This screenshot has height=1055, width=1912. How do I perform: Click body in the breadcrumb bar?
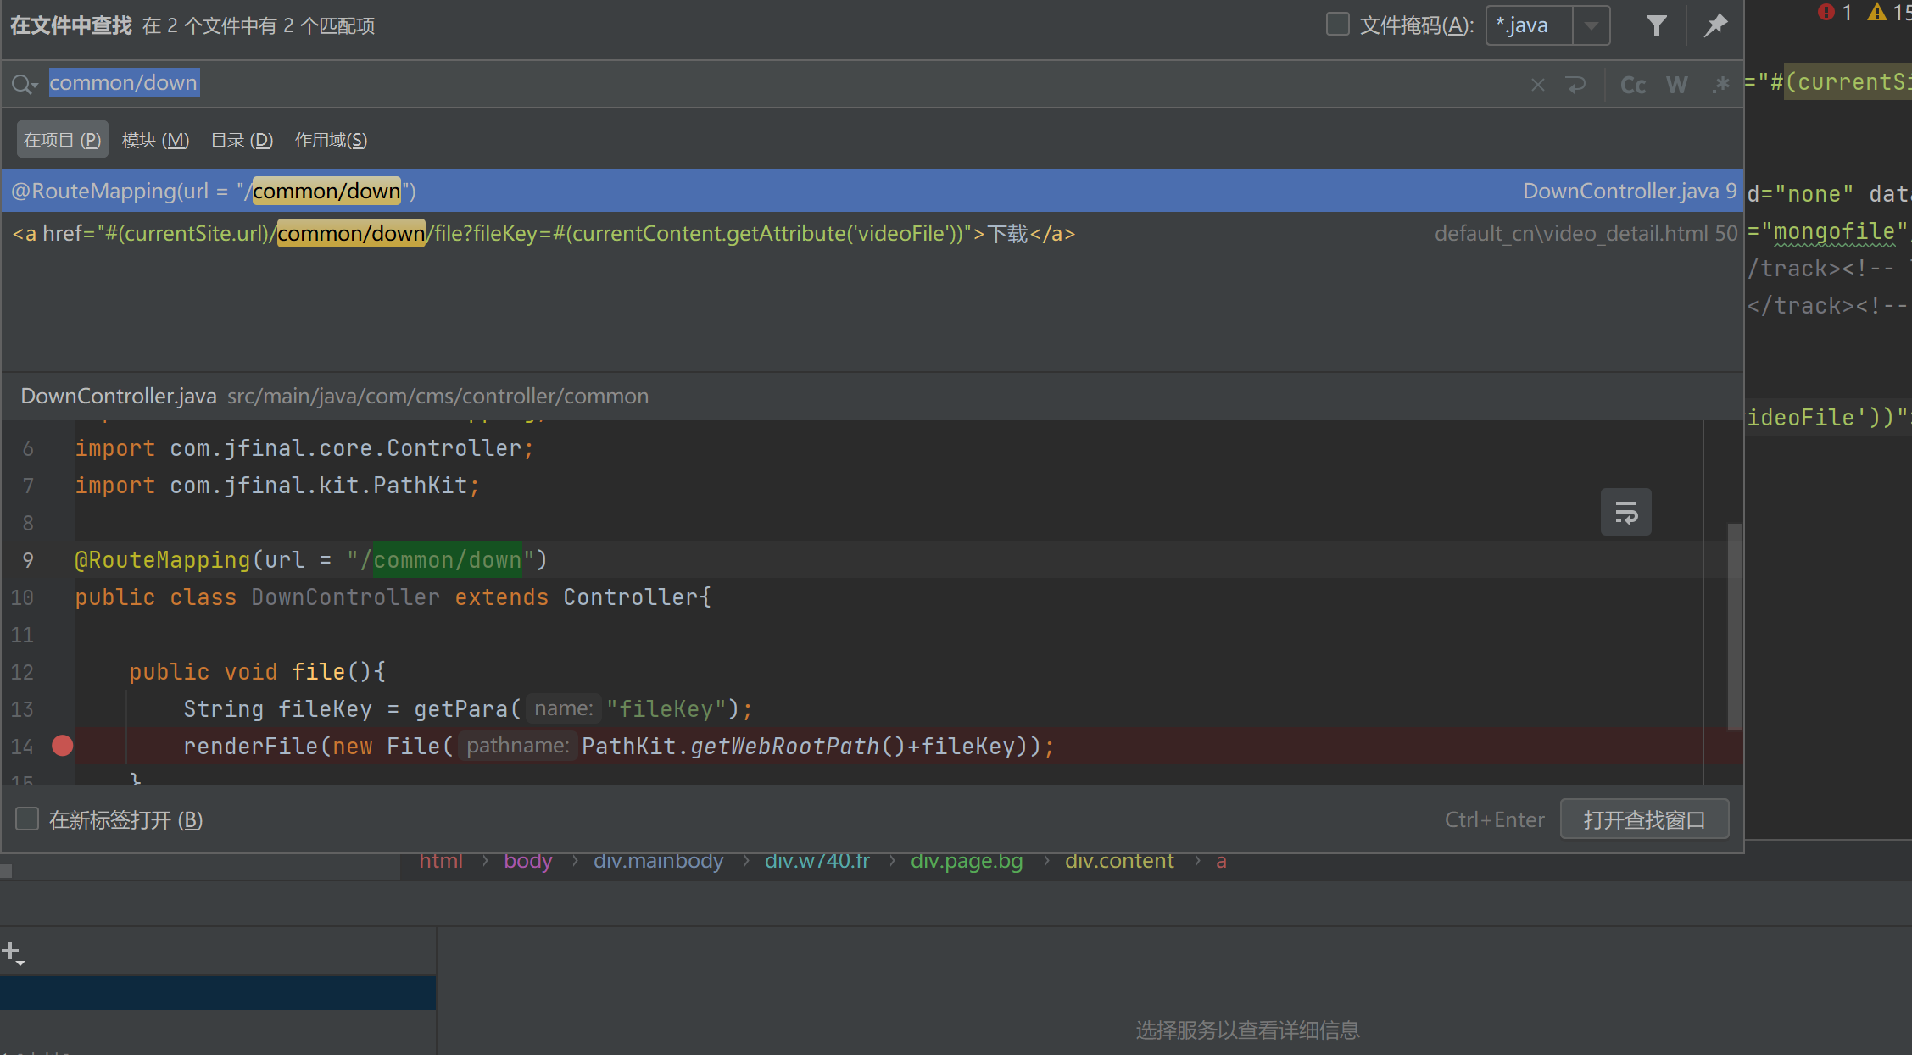(x=527, y=862)
